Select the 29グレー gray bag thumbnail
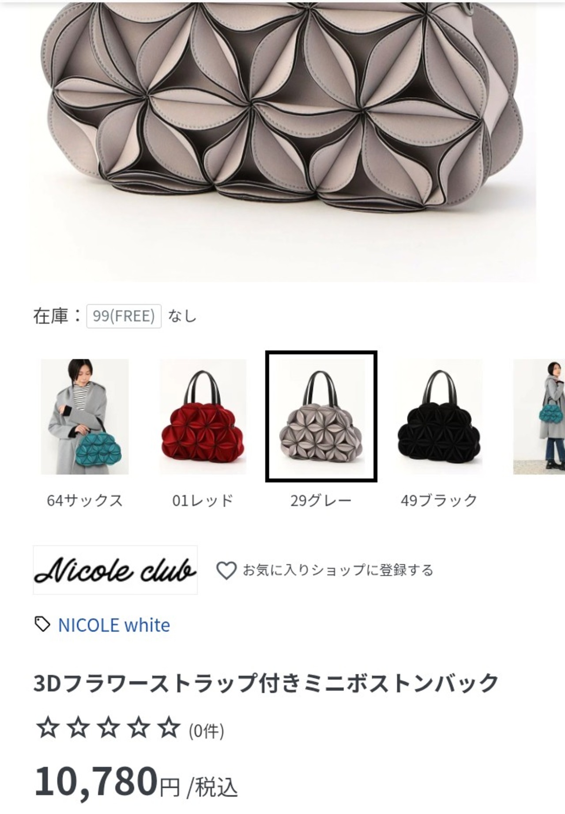Screen dimensions: 565x814 coord(321,417)
